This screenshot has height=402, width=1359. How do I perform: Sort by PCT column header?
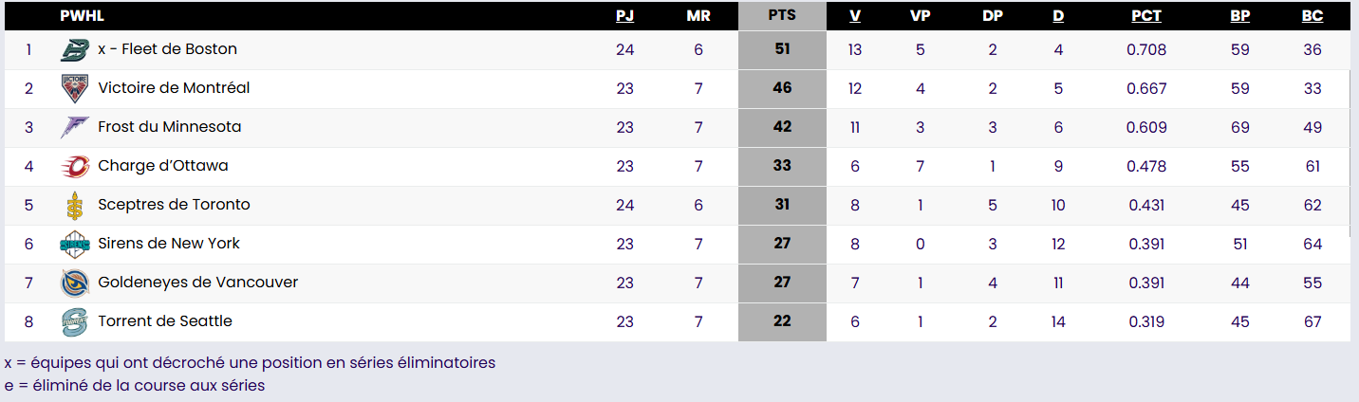1146,16
